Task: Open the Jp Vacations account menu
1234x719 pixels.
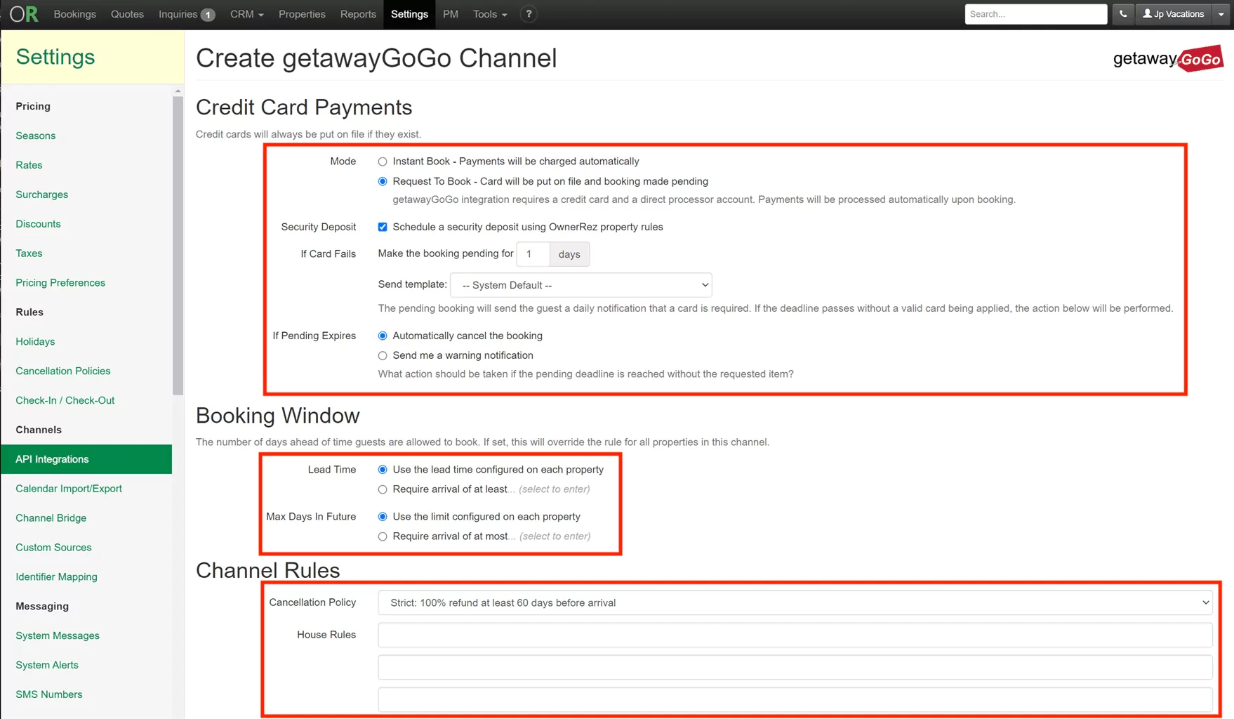Action: 1174,14
